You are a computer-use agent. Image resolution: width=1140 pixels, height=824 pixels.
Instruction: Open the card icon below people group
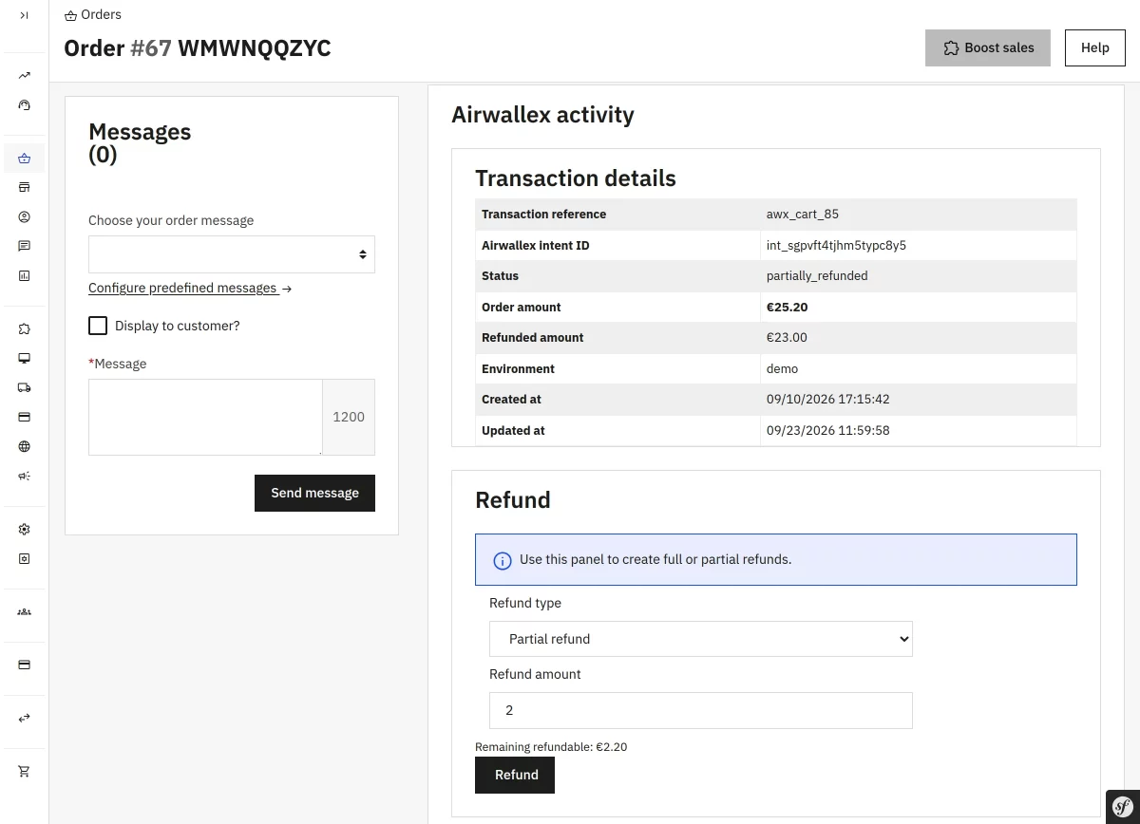[x=24, y=665]
